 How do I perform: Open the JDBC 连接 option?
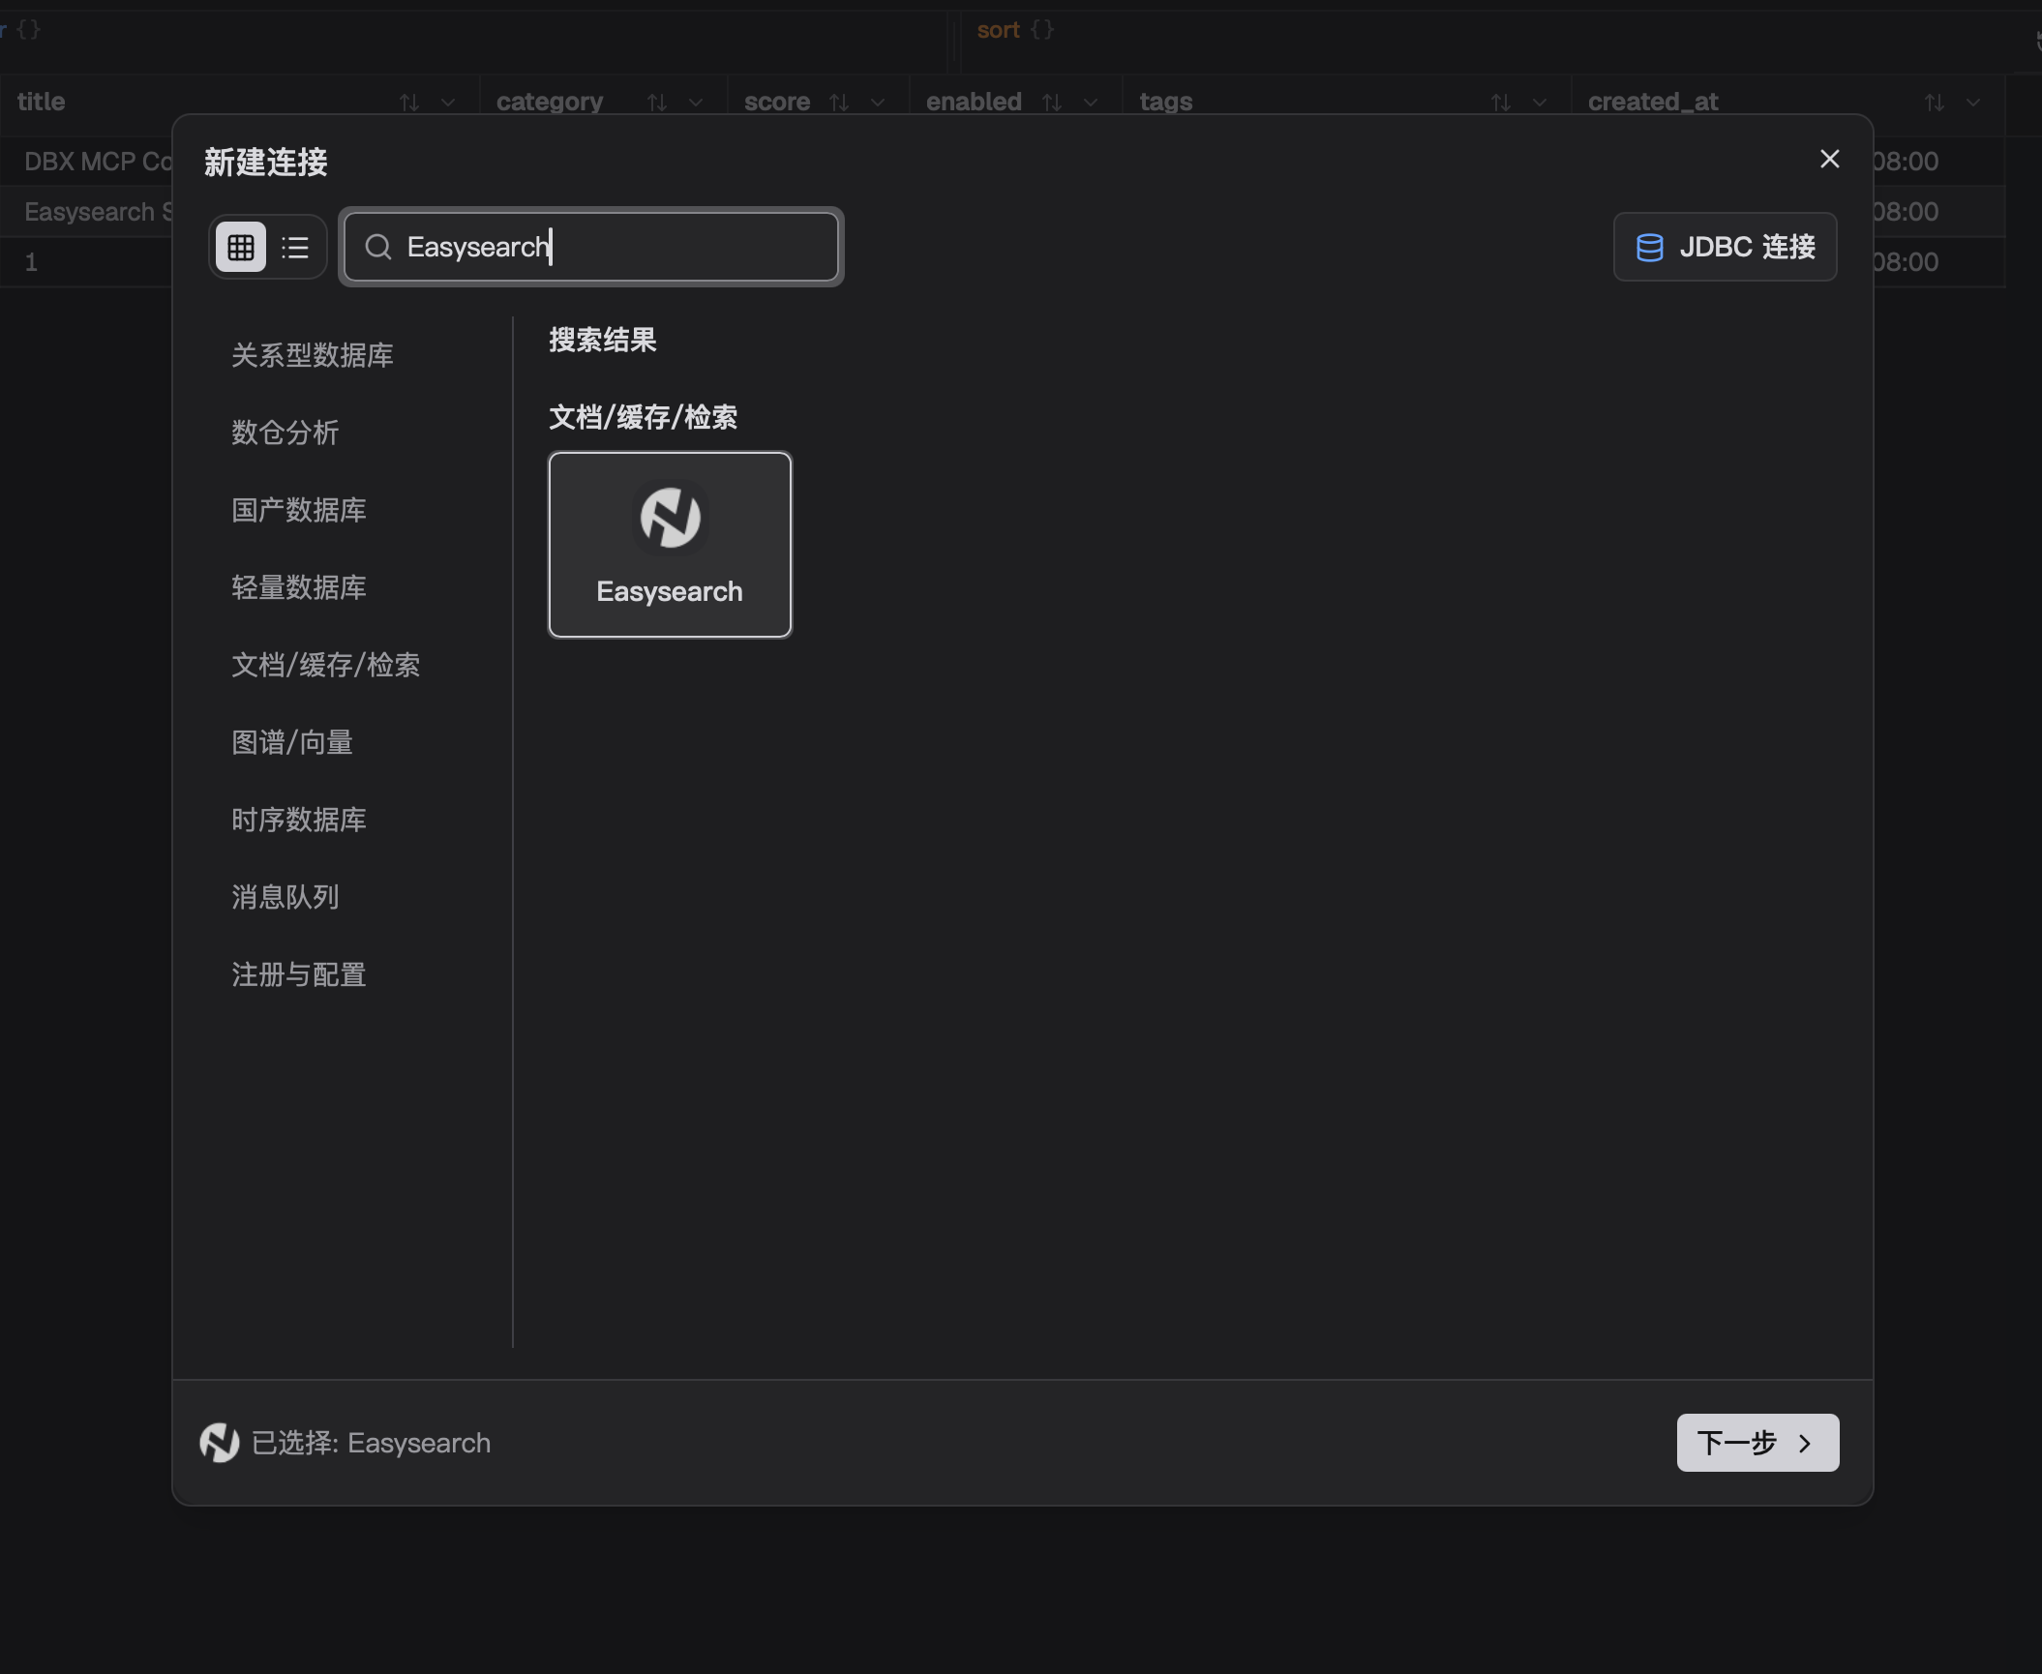(x=1726, y=247)
